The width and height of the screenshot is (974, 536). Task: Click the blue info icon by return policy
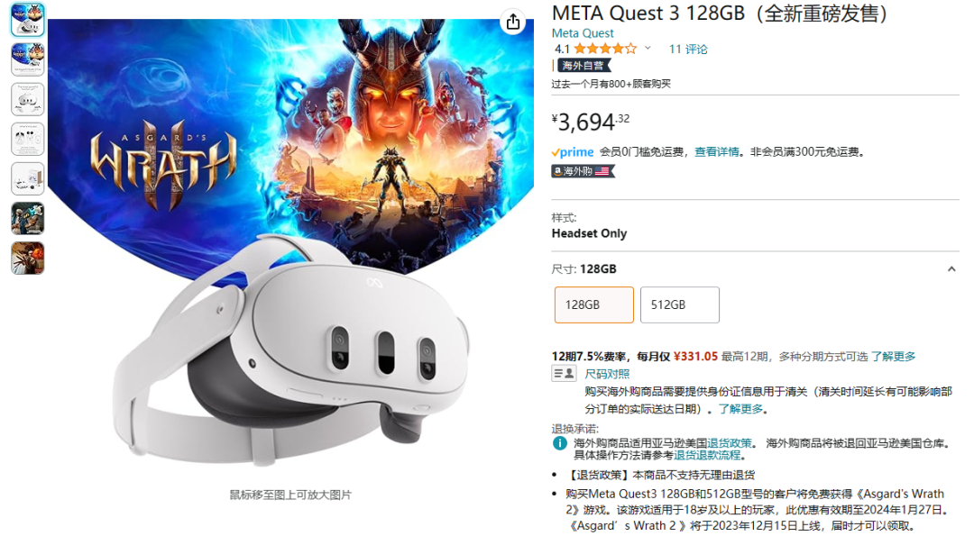pyautogui.click(x=559, y=443)
